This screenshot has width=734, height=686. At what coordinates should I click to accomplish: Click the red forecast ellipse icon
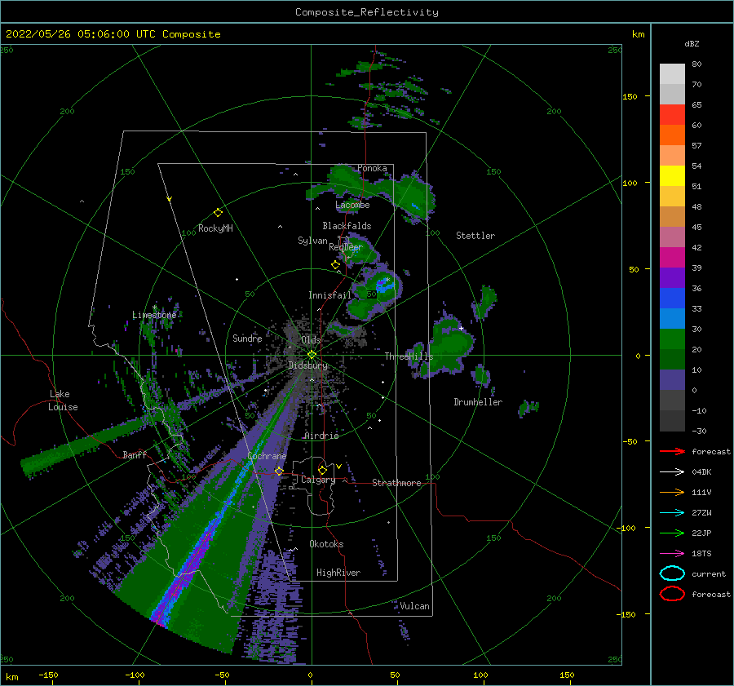click(672, 594)
